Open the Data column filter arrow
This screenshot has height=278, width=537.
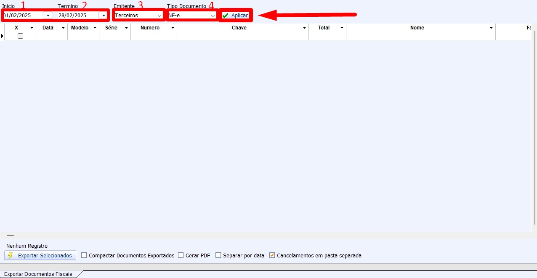(x=63, y=28)
